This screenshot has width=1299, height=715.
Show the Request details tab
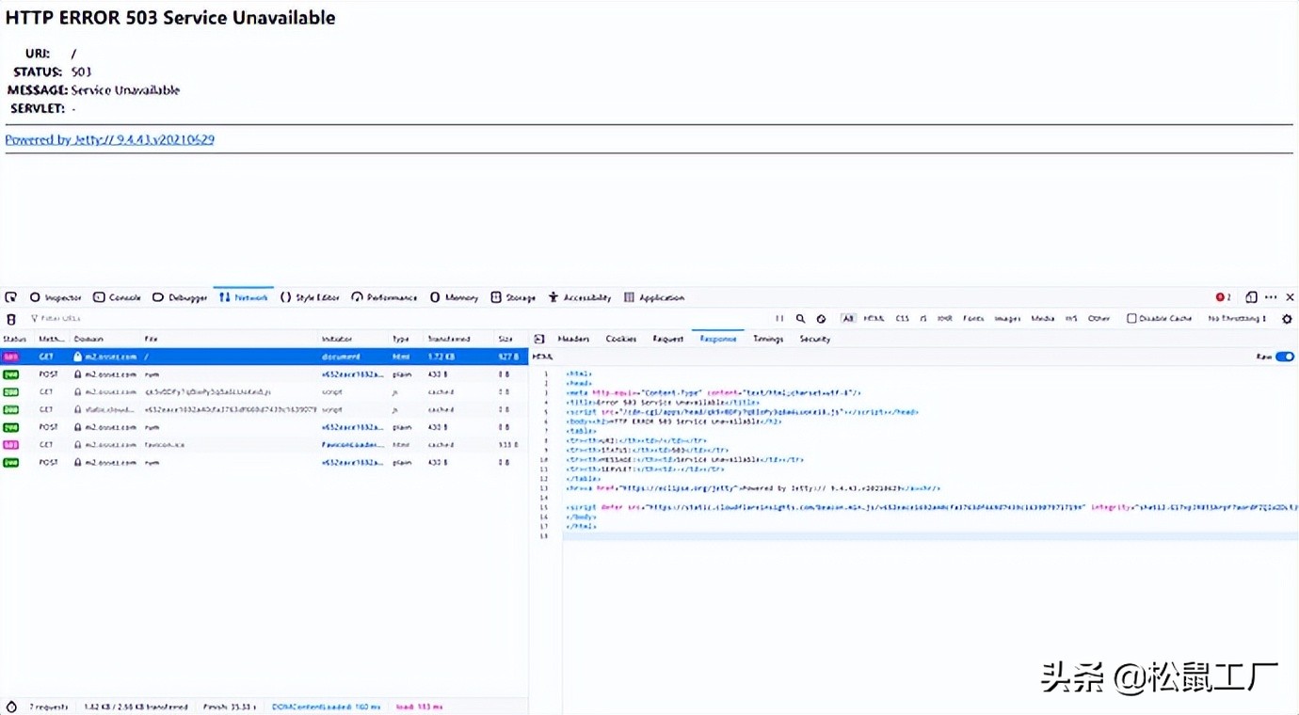tap(668, 339)
